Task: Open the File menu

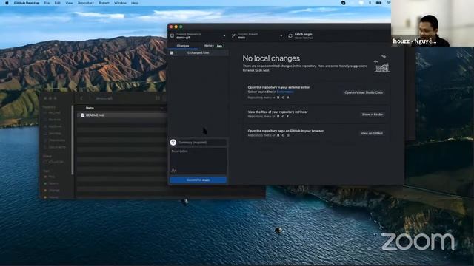Action: (x=47, y=3)
